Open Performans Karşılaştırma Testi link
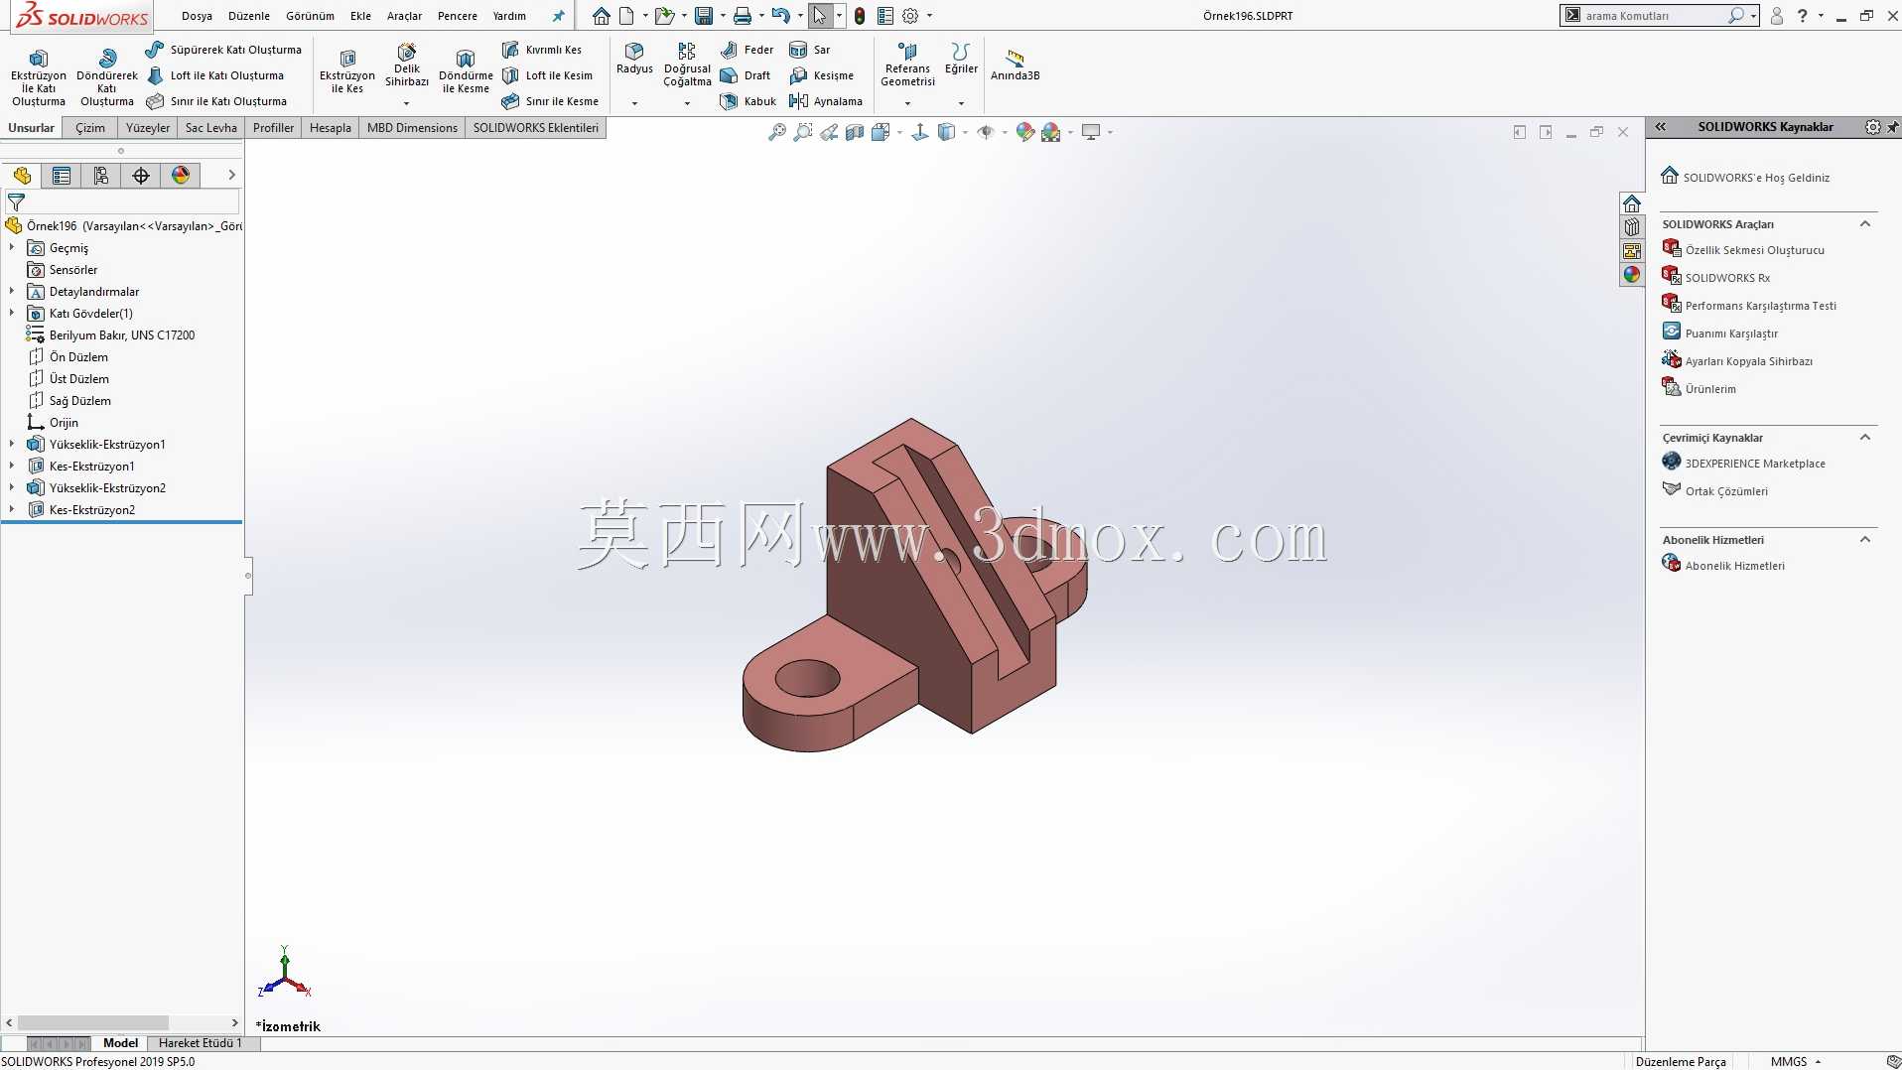The height and width of the screenshot is (1070, 1902). [1760, 306]
